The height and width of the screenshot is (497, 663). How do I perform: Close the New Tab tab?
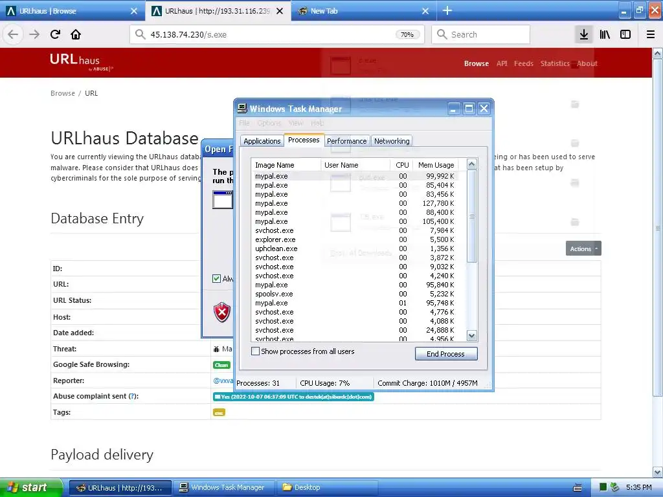point(425,11)
